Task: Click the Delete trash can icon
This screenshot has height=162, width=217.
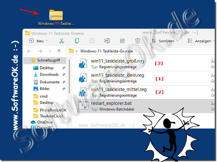Action: pyautogui.click(x=137, y=41)
